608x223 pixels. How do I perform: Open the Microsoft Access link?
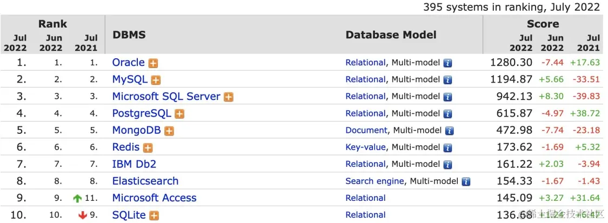(x=154, y=198)
